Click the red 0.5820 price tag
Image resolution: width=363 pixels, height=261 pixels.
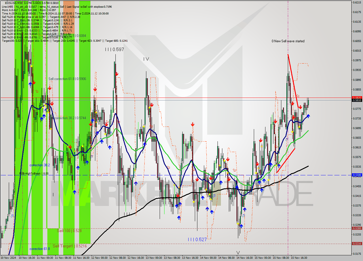pyautogui.click(x=357, y=98)
